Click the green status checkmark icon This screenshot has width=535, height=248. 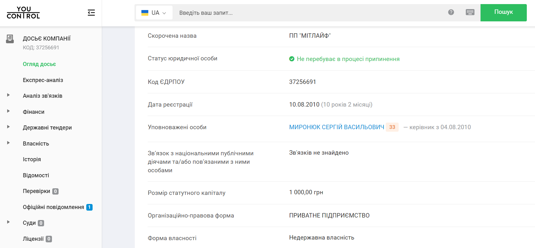coord(292,59)
